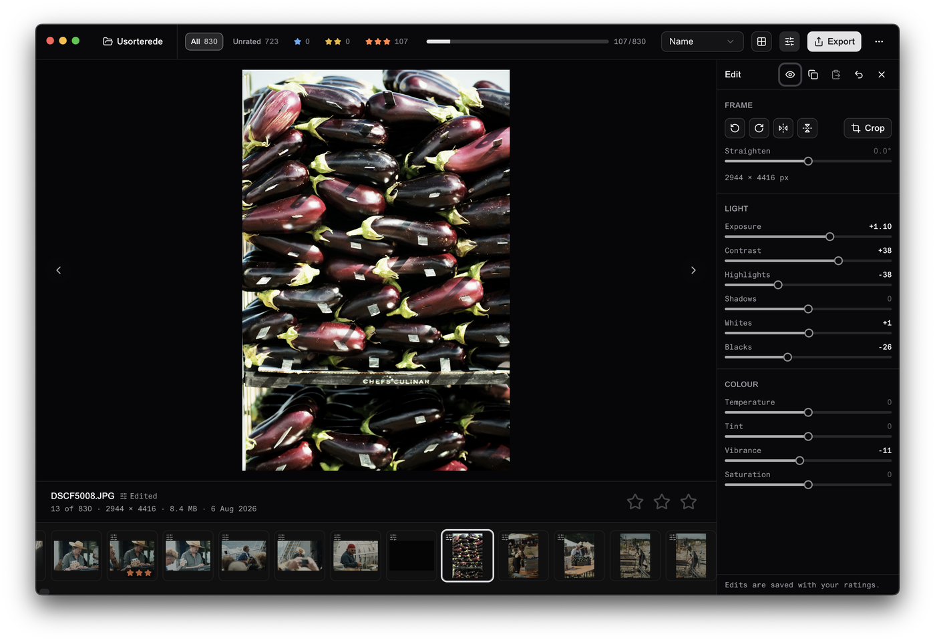
Task: Click the Vibrance slider handle
Action: pyautogui.click(x=799, y=460)
